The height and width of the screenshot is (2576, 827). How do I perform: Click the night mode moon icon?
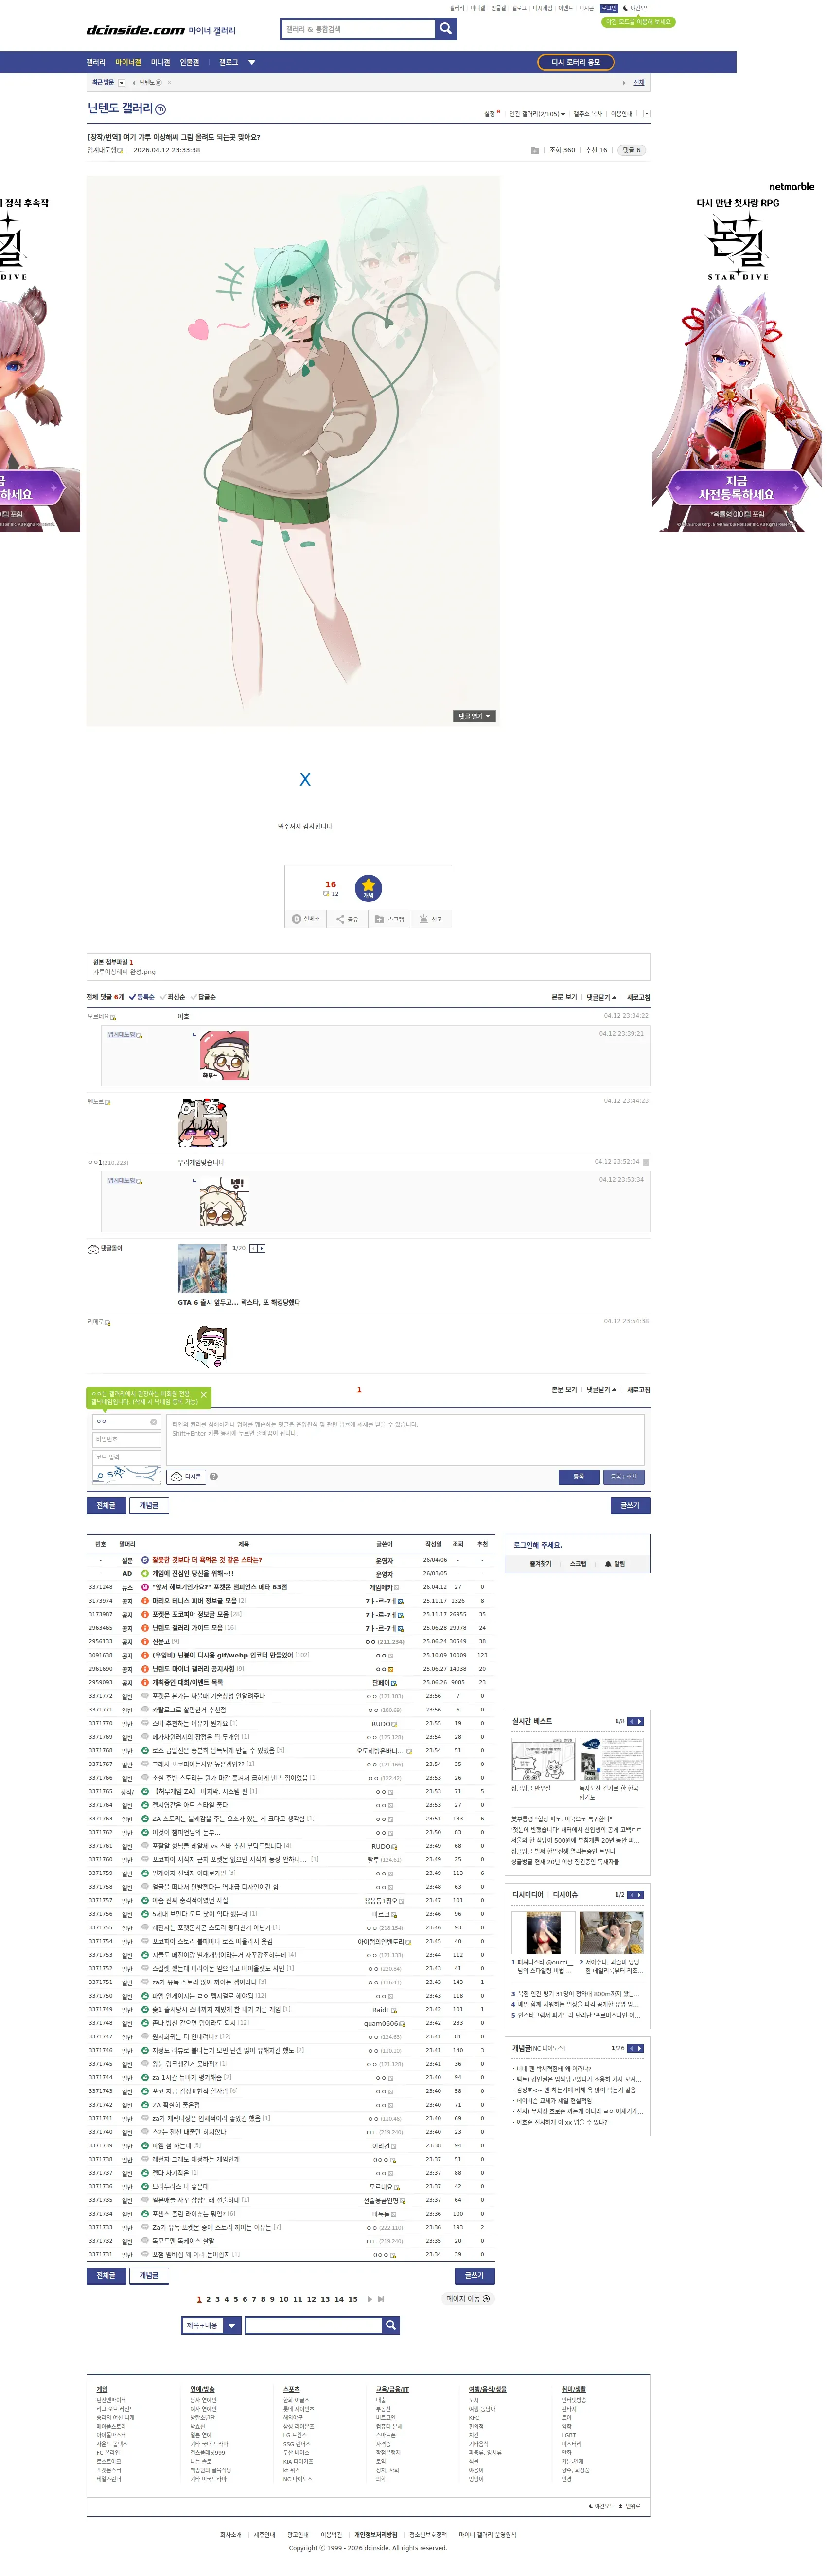(x=625, y=8)
